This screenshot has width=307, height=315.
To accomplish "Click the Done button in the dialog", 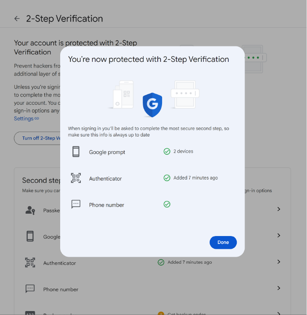I will (x=223, y=242).
